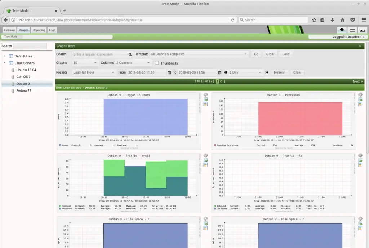369x248 pixels.
Task: Open gear settings for Traffic lo graph
Action: click(x=360, y=155)
